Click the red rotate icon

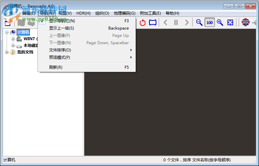coord(142,23)
